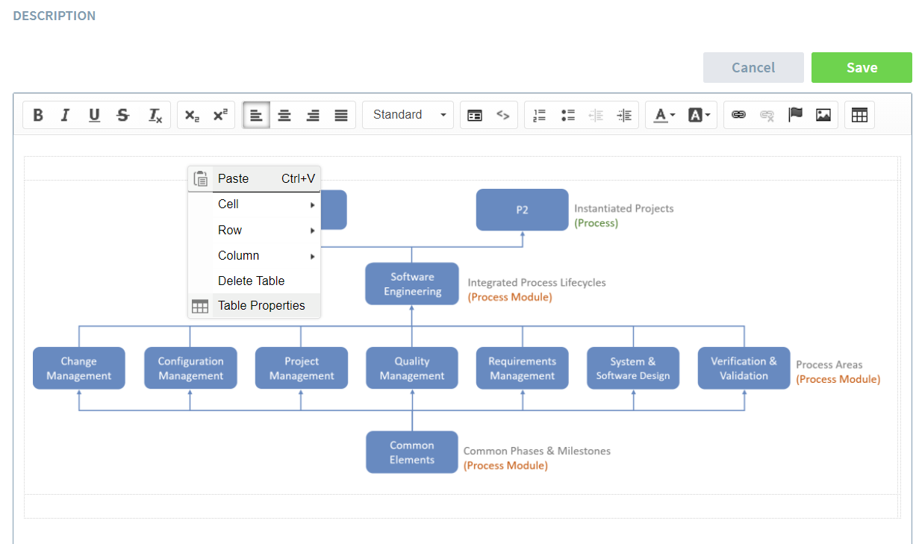This screenshot has width=919, height=544.
Task: Insert a hyperlink with the link icon
Action: click(738, 115)
